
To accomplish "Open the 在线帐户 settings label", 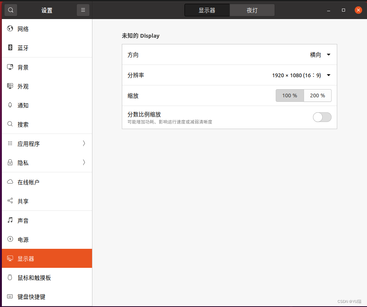I will click(28, 182).
